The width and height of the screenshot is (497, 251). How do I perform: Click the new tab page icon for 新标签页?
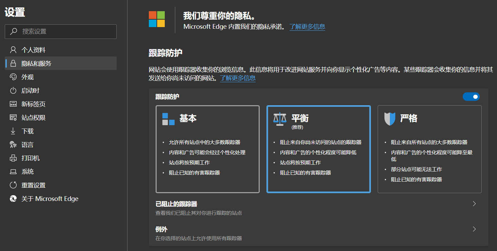click(x=13, y=104)
